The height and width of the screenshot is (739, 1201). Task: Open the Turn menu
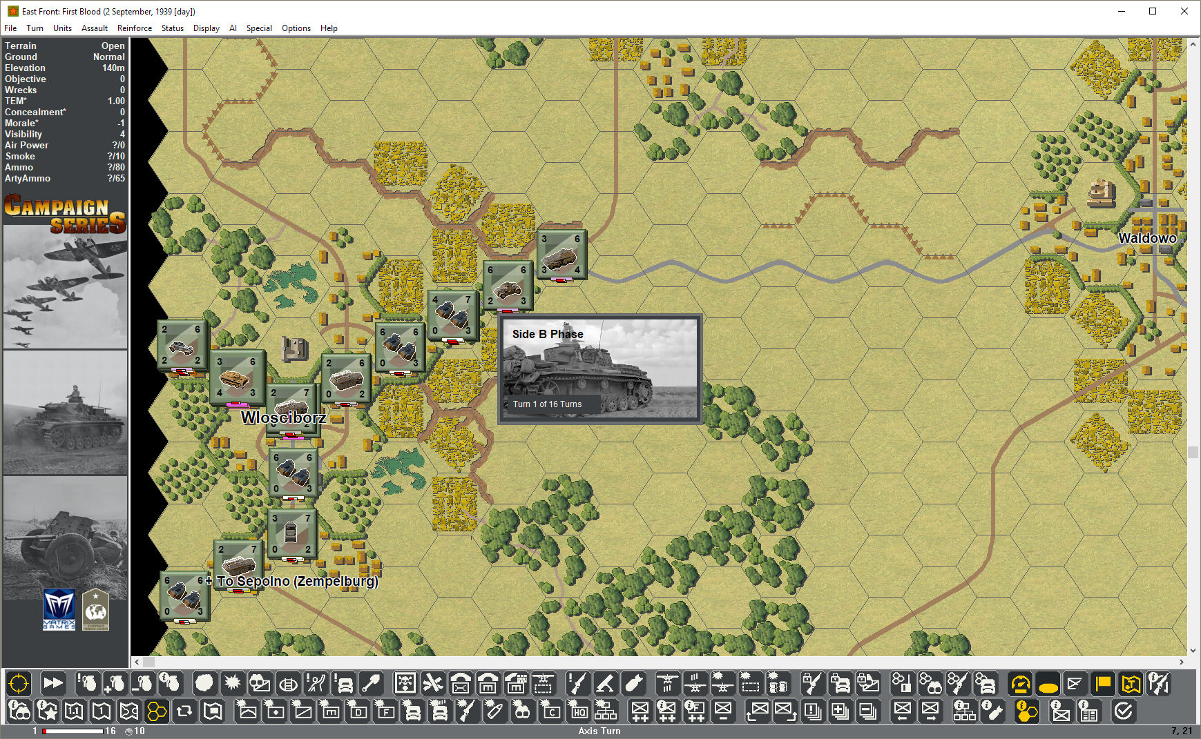click(35, 28)
